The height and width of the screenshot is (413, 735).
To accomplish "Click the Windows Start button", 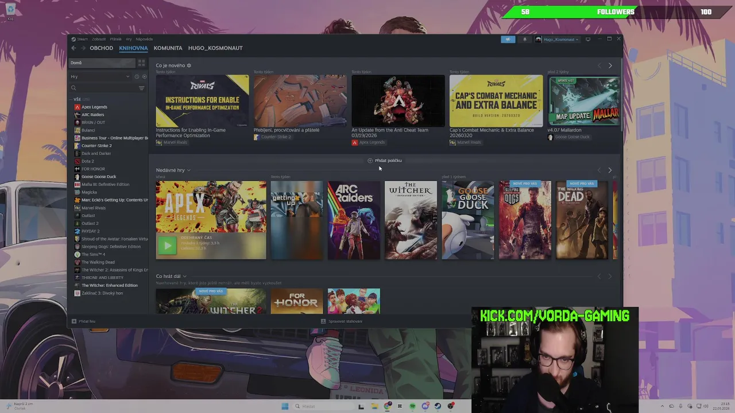I will pyautogui.click(x=285, y=406).
